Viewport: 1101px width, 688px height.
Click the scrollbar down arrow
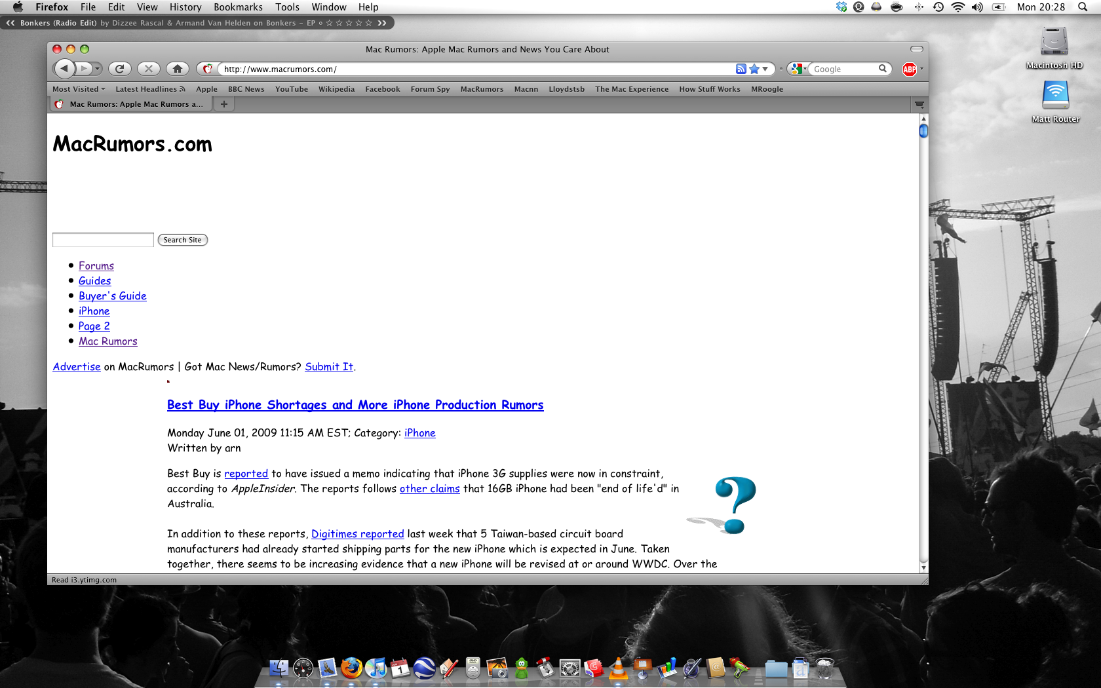tap(923, 568)
